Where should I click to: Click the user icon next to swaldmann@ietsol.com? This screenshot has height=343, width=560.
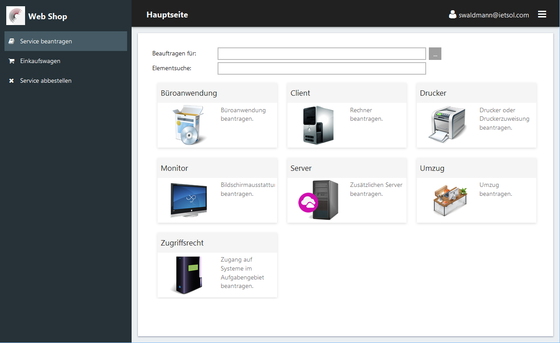point(452,14)
